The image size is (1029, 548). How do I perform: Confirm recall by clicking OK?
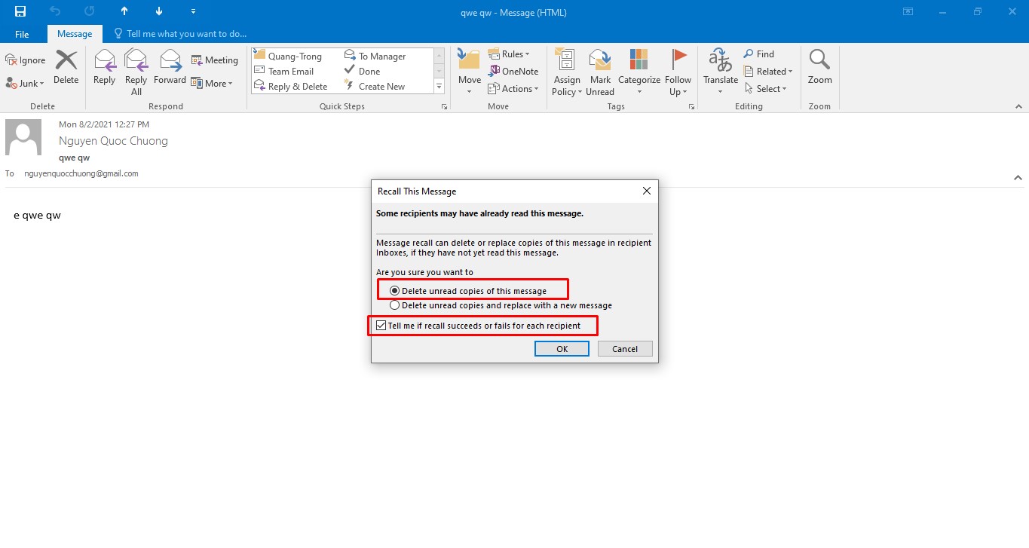[561, 348]
